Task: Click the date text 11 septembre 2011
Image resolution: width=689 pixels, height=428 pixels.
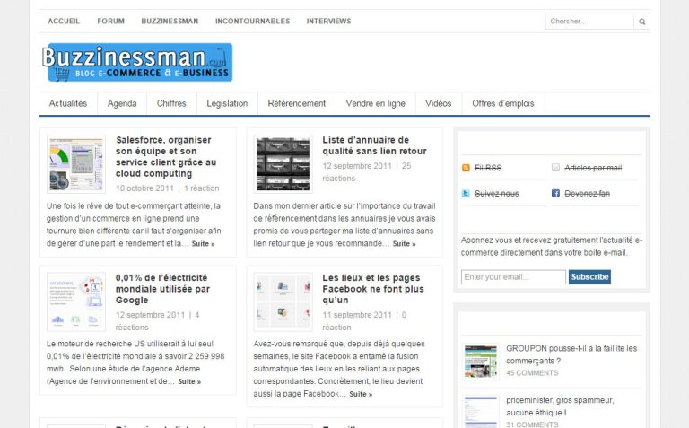Action: (x=357, y=315)
